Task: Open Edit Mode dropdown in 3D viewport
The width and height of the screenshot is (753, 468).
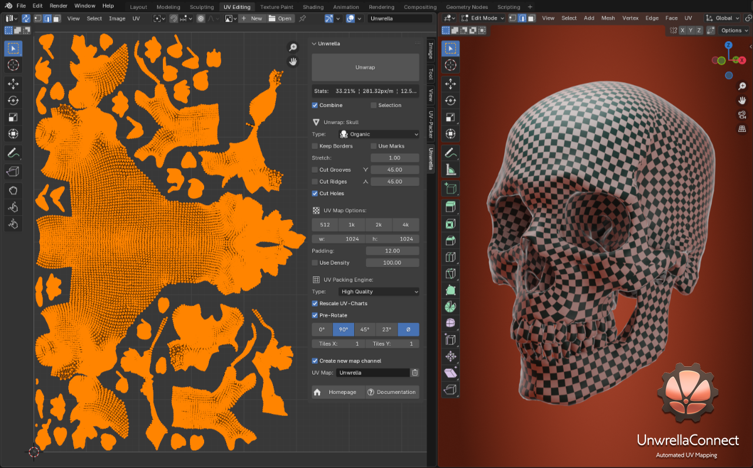Action: pos(482,18)
